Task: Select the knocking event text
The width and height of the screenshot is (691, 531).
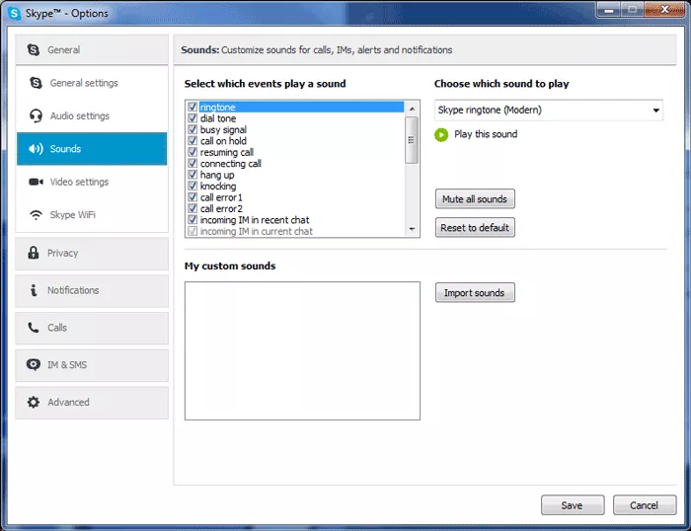Action: click(x=218, y=186)
